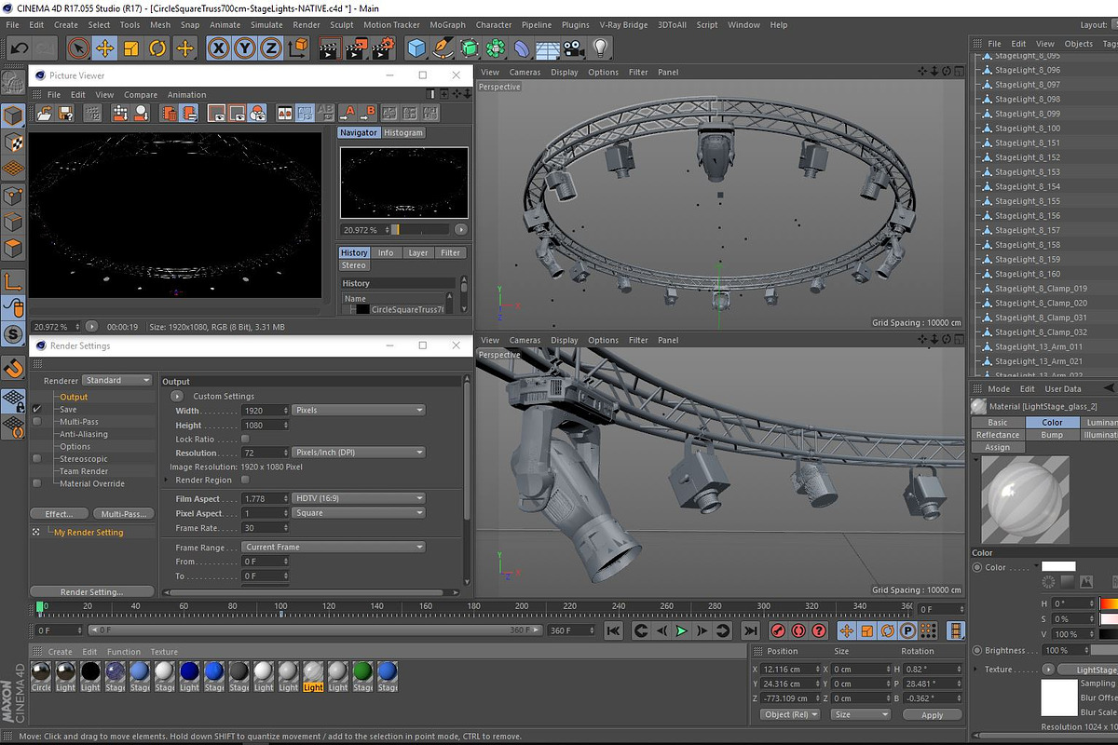The image size is (1118, 745).
Task: Go to start of animation
Action: [x=613, y=630]
